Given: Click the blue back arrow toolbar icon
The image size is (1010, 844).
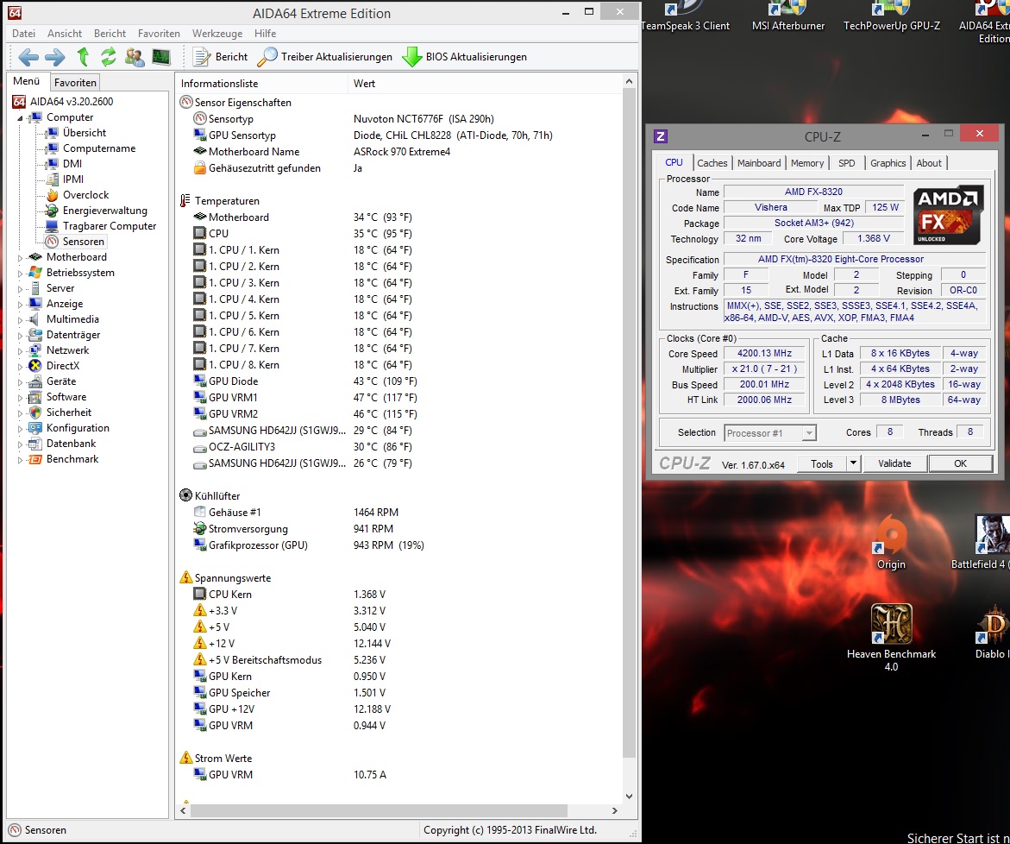Looking at the screenshot, I should pyautogui.click(x=28, y=57).
